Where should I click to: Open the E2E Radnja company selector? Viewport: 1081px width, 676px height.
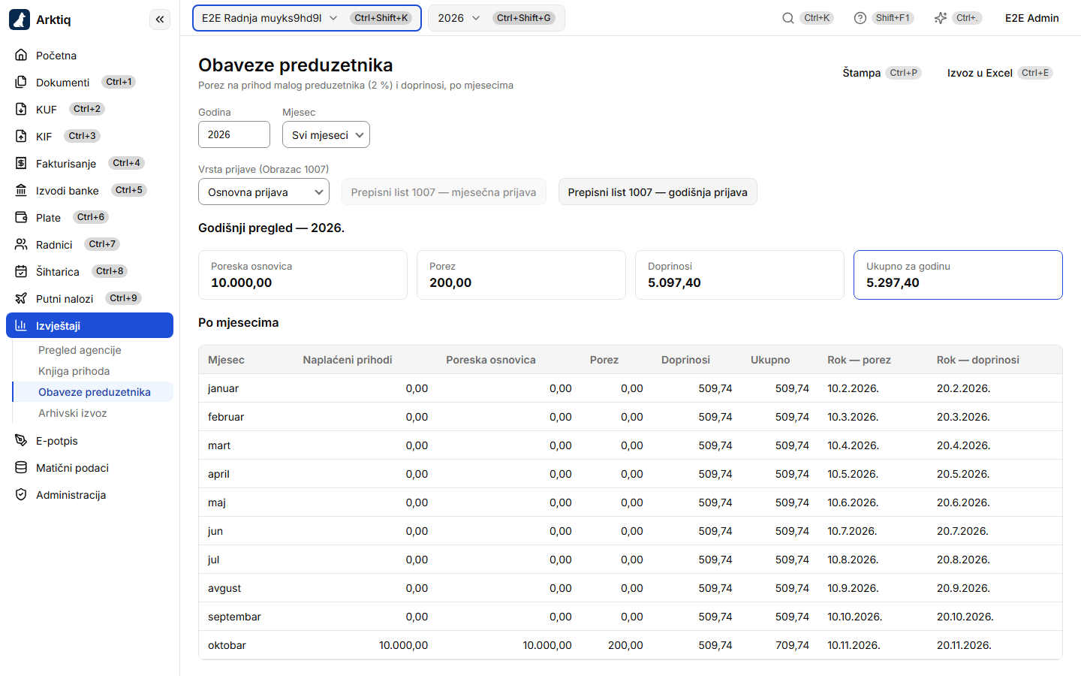pos(306,18)
